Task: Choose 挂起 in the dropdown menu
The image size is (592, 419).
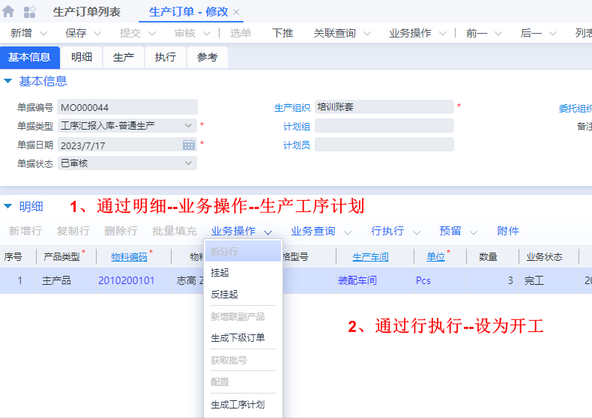Action: pyautogui.click(x=220, y=273)
